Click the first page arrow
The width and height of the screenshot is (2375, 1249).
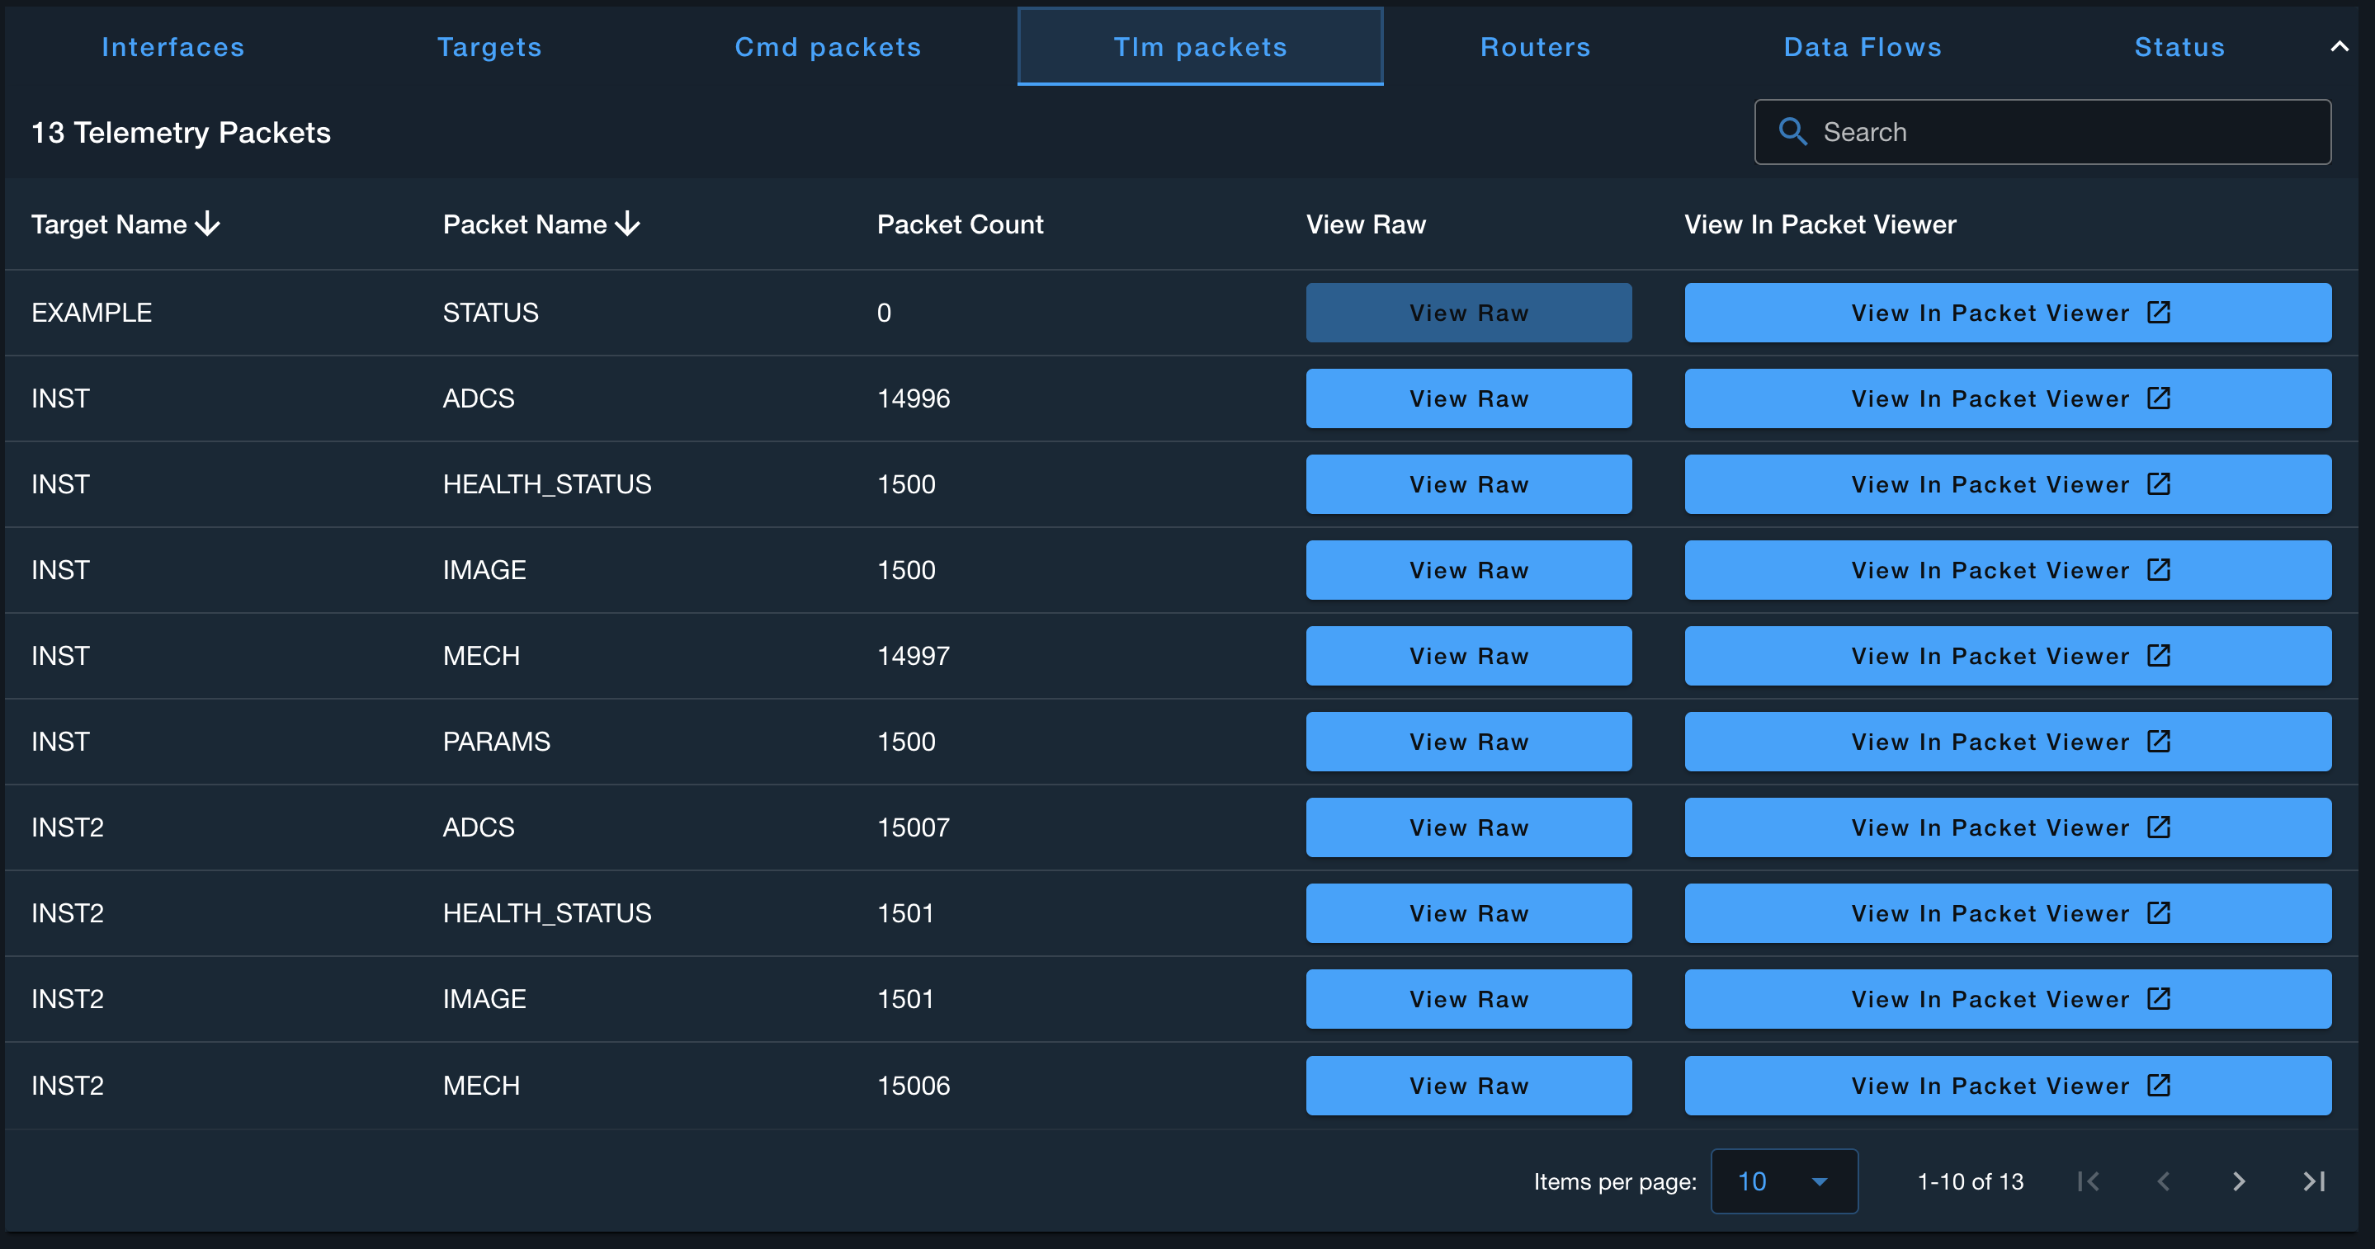pyautogui.click(x=2089, y=1181)
